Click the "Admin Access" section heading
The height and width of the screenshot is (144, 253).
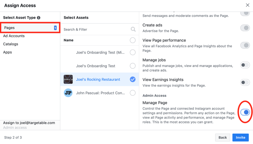click(154, 96)
